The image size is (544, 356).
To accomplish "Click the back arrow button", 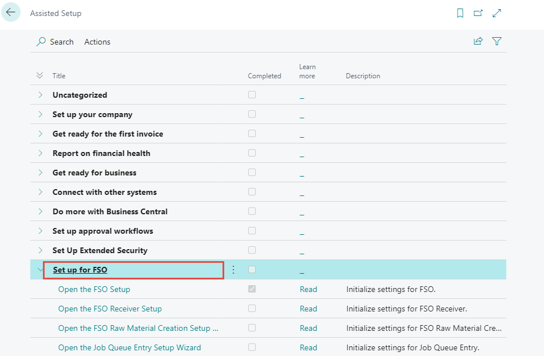I will pos(11,12).
